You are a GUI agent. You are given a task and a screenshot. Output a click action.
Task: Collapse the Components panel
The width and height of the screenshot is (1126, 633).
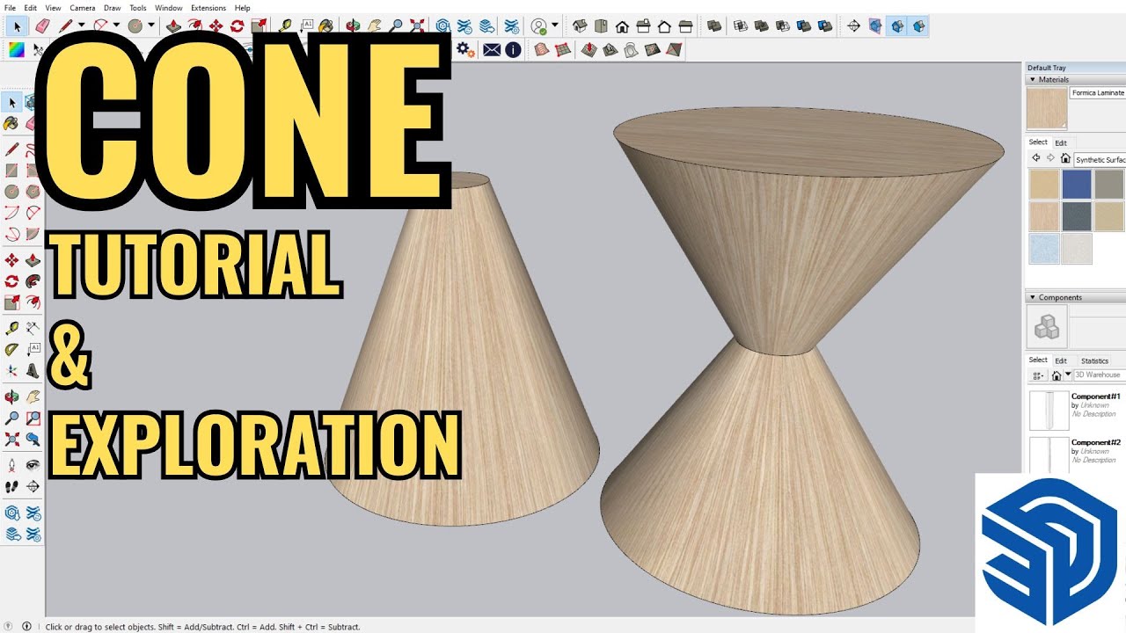point(1033,297)
